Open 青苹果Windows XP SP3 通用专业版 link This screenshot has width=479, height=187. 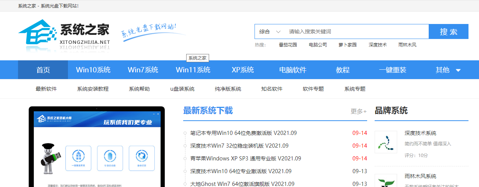246,159
